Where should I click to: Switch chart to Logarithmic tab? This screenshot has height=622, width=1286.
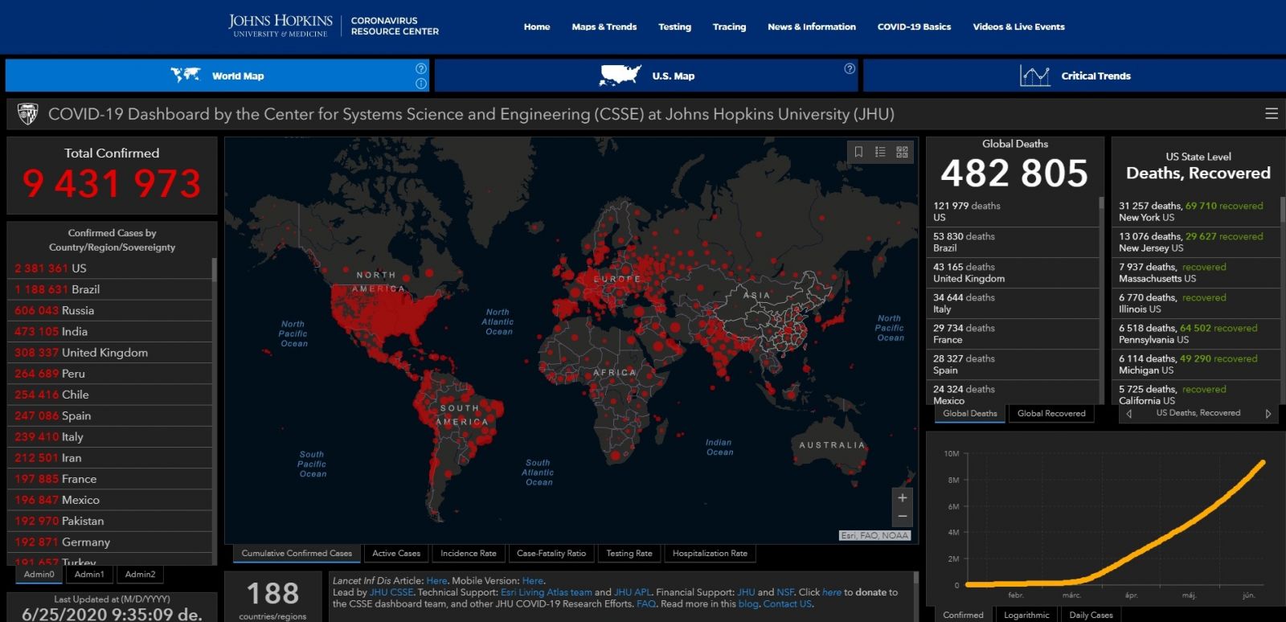[1026, 615]
